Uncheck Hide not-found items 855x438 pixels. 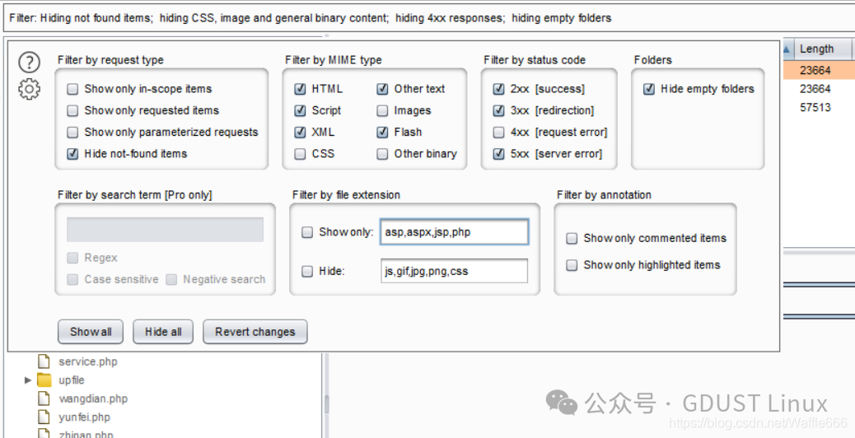tap(73, 153)
